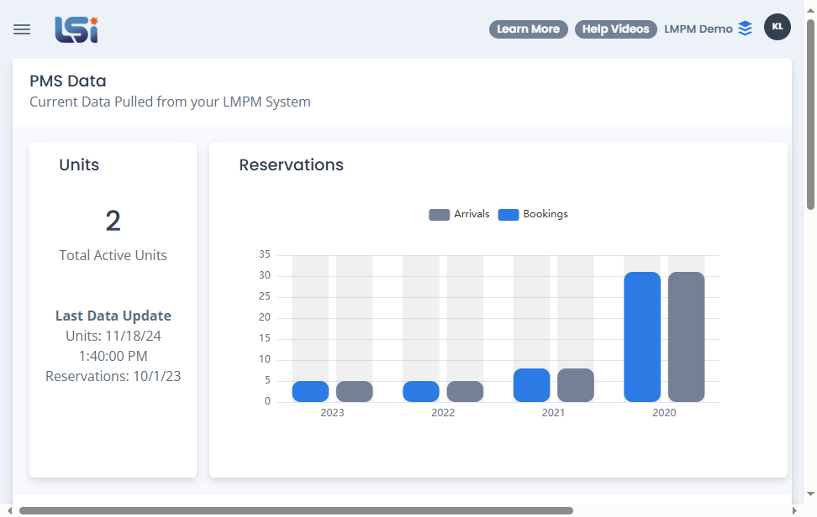Click the LSI logo
817x517 pixels.
click(76, 29)
